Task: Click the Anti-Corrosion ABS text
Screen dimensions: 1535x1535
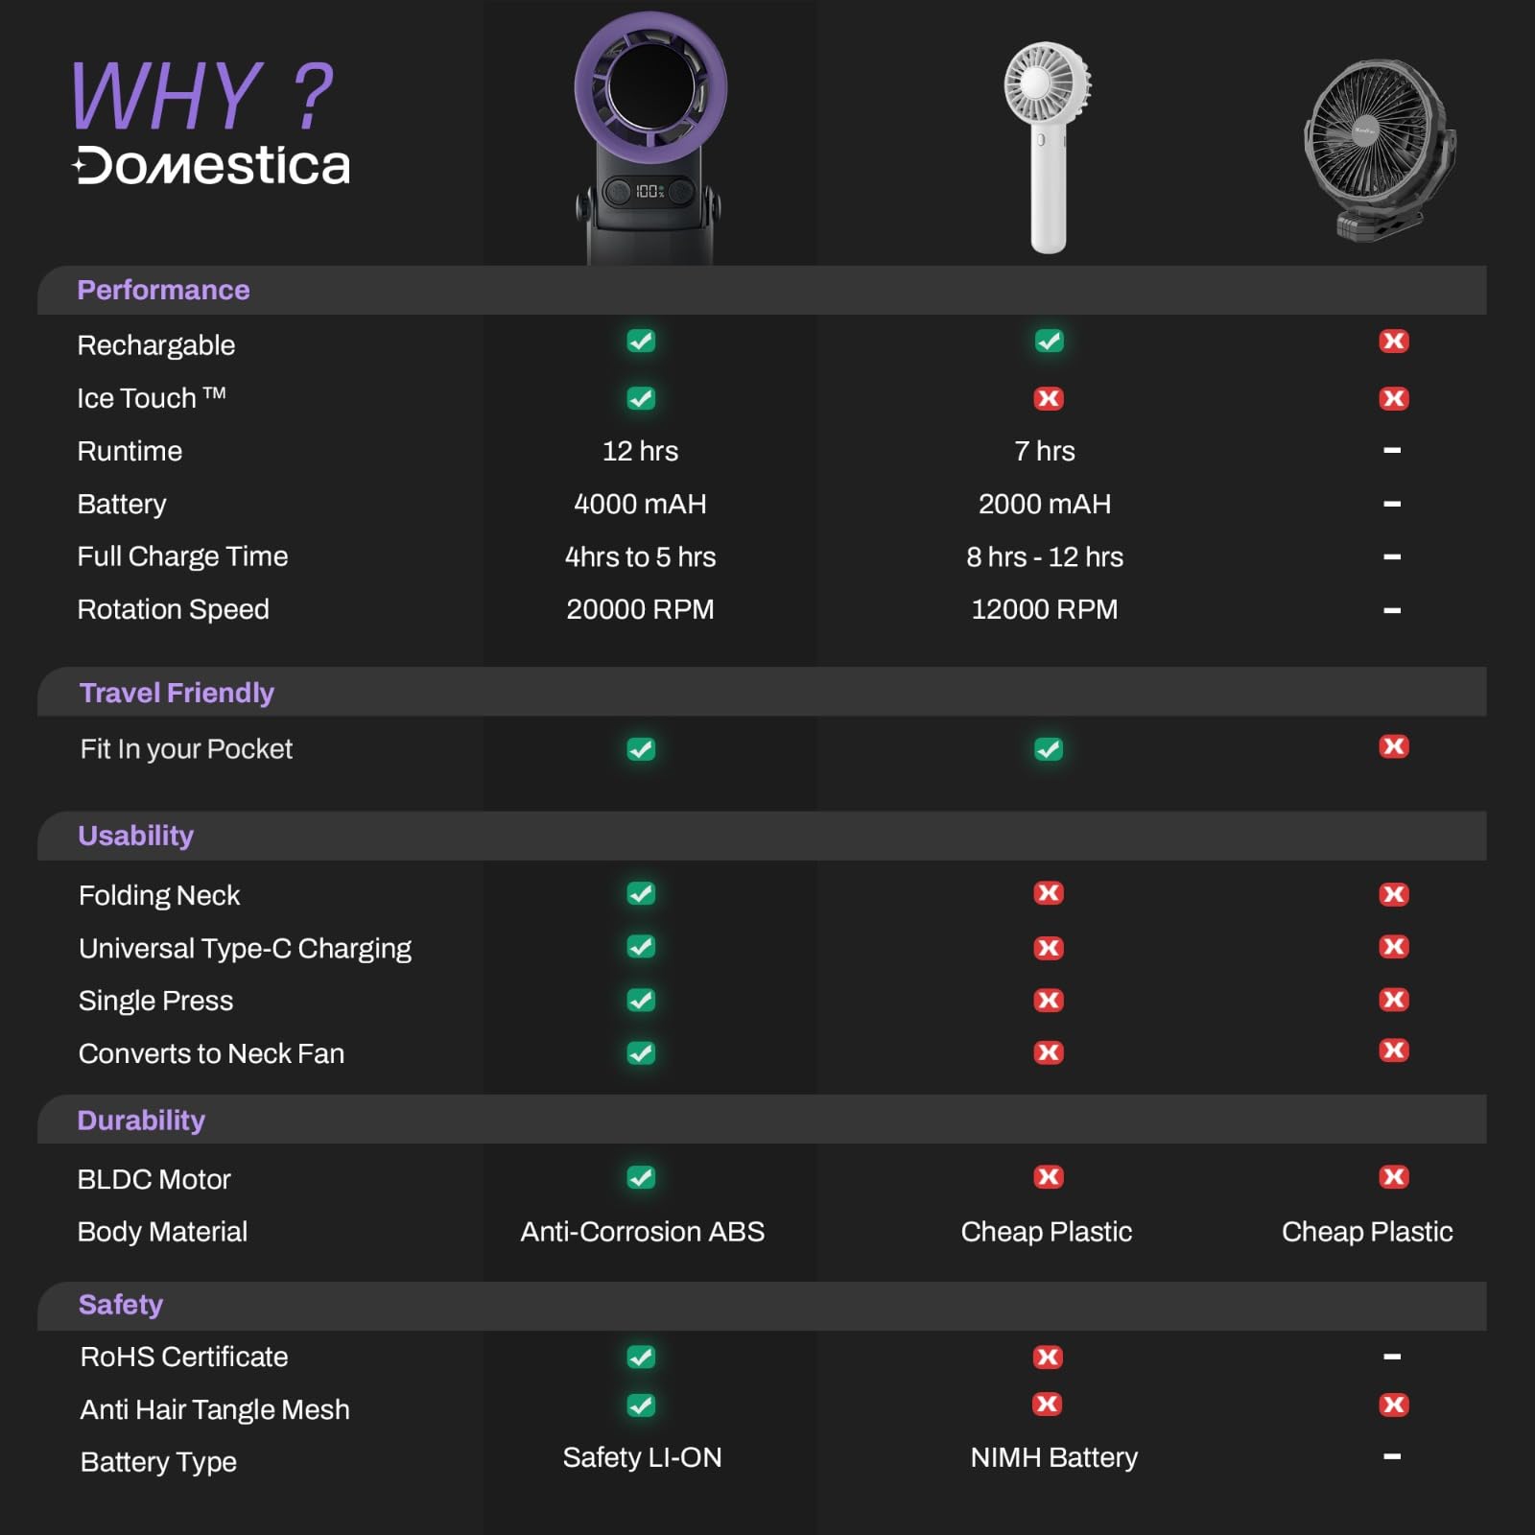Action: point(642,1232)
